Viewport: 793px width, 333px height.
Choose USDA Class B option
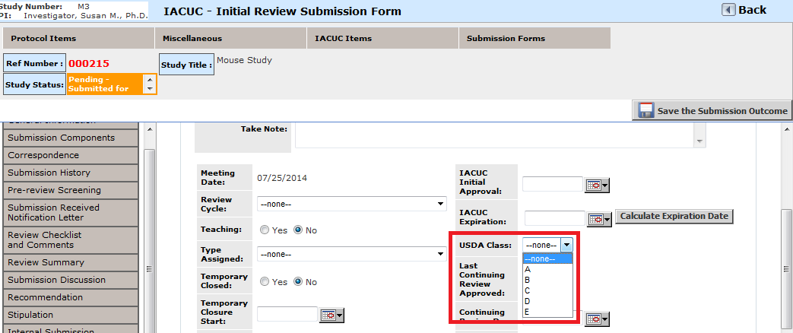tap(547, 280)
